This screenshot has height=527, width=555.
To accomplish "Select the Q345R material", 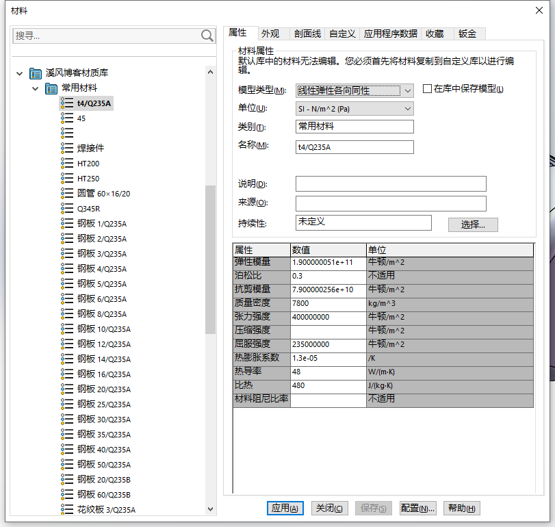I will click(x=80, y=209).
